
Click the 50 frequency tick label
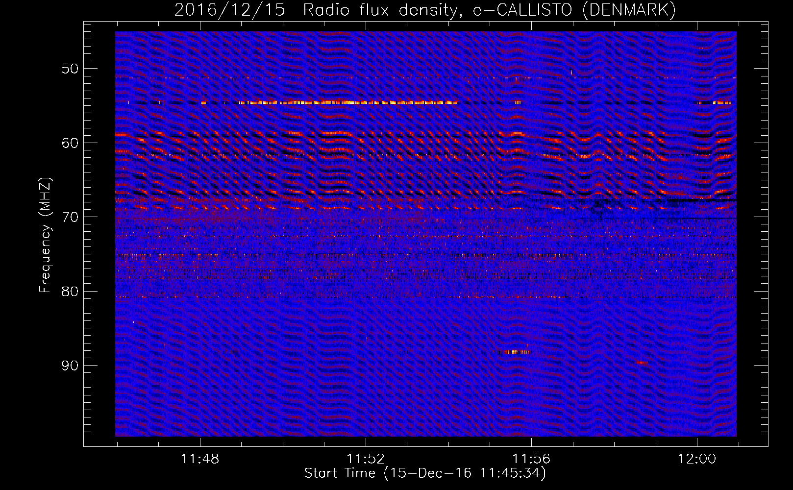pyautogui.click(x=70, y=69)
